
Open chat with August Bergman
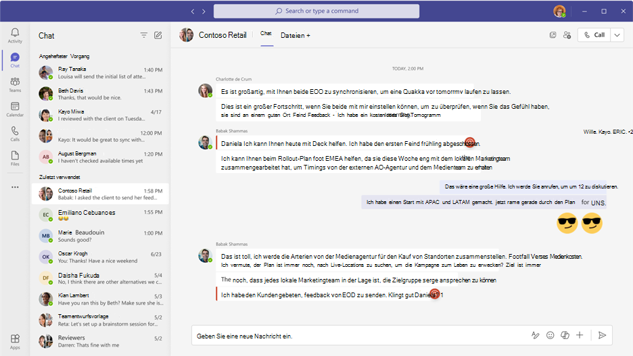[x=101, y=157]
